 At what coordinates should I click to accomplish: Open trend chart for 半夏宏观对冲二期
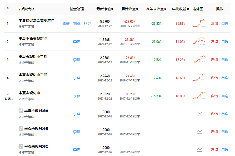(199, 77)
